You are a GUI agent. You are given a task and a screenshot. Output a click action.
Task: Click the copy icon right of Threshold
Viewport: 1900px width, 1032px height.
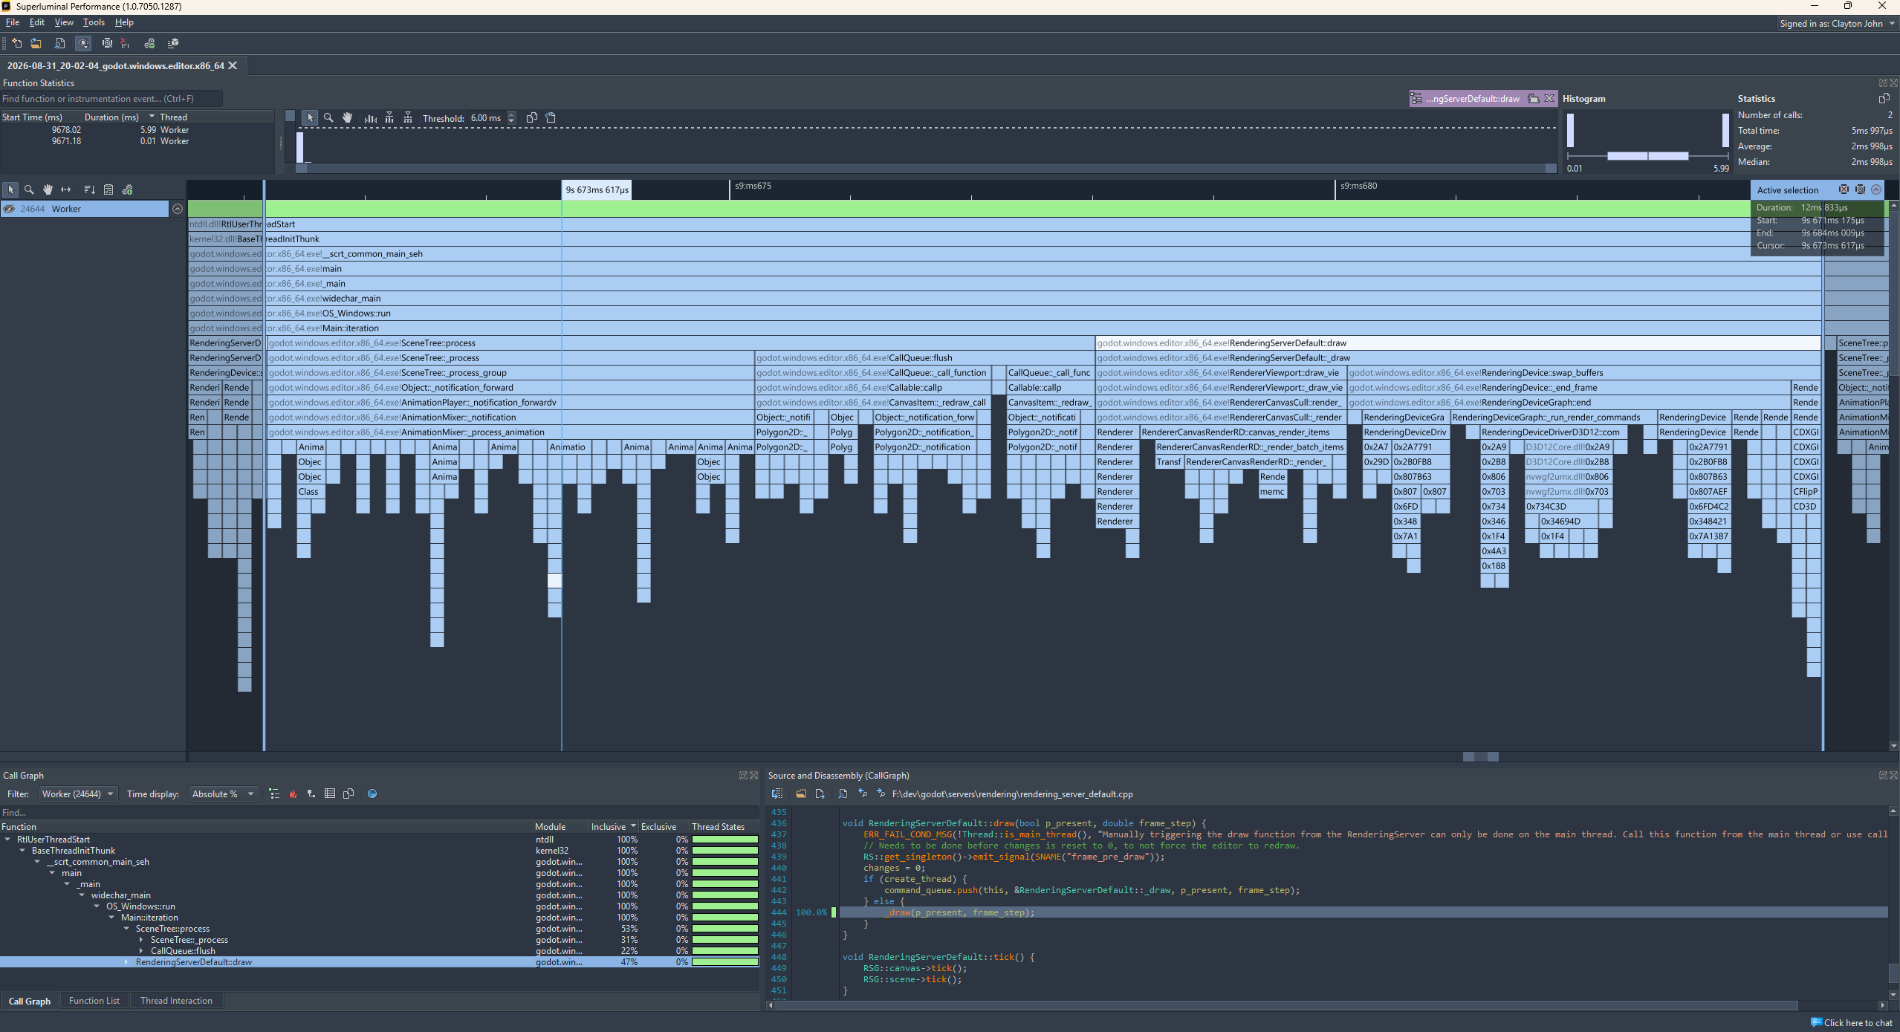click(x=532, y=117)
